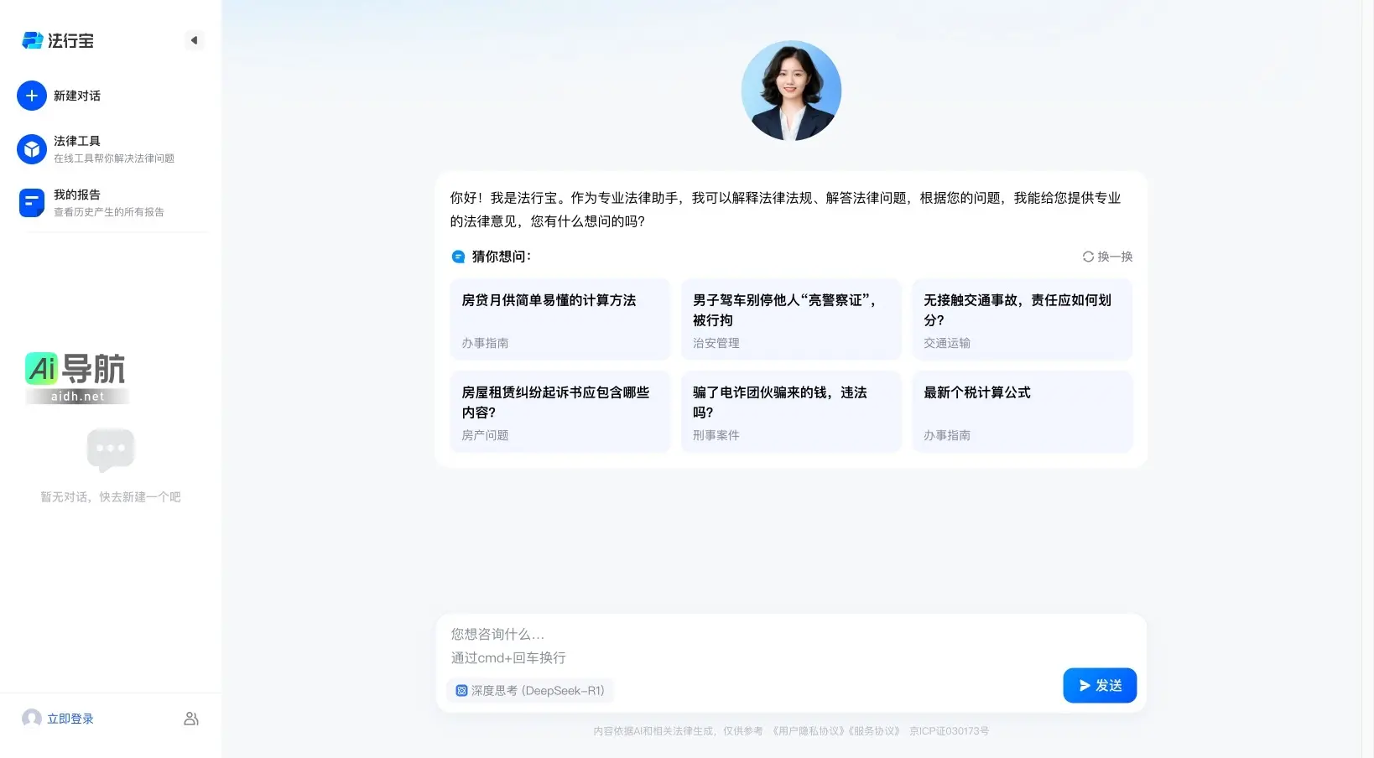Select the 房贷月供简单易懂的计算方法 card
1374x758 pixels.
(x=559, y=319)
